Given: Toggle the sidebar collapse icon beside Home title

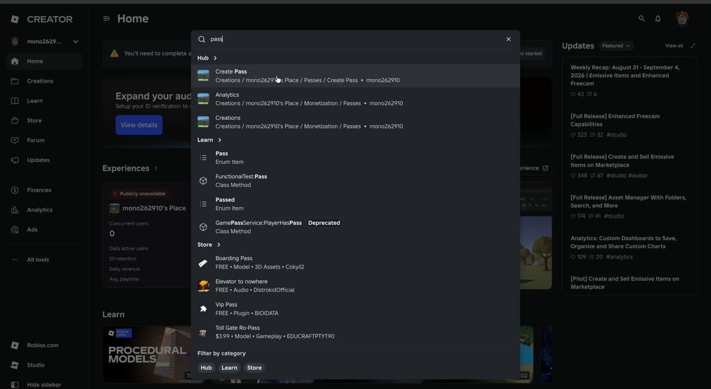Looking at the screenshot, I should [x=107, y=19].
